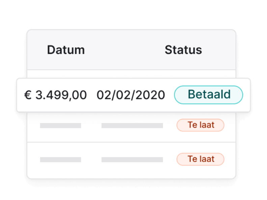The image size is (267, 200).
Task: Click placeholder date in bottom row
Action: pos(132,160)
